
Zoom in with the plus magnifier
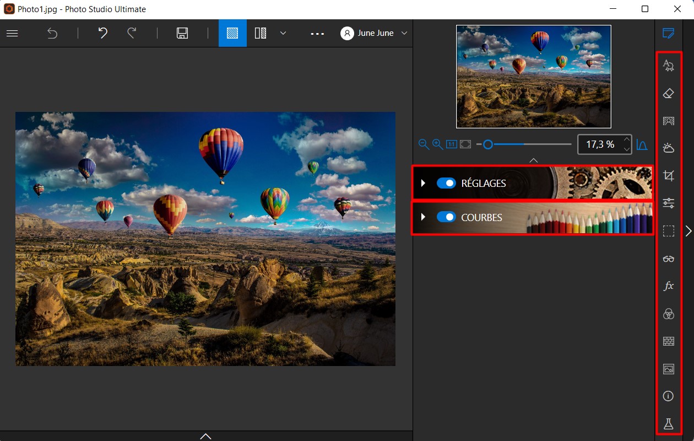pyautogui.click(x=437, y=144)
